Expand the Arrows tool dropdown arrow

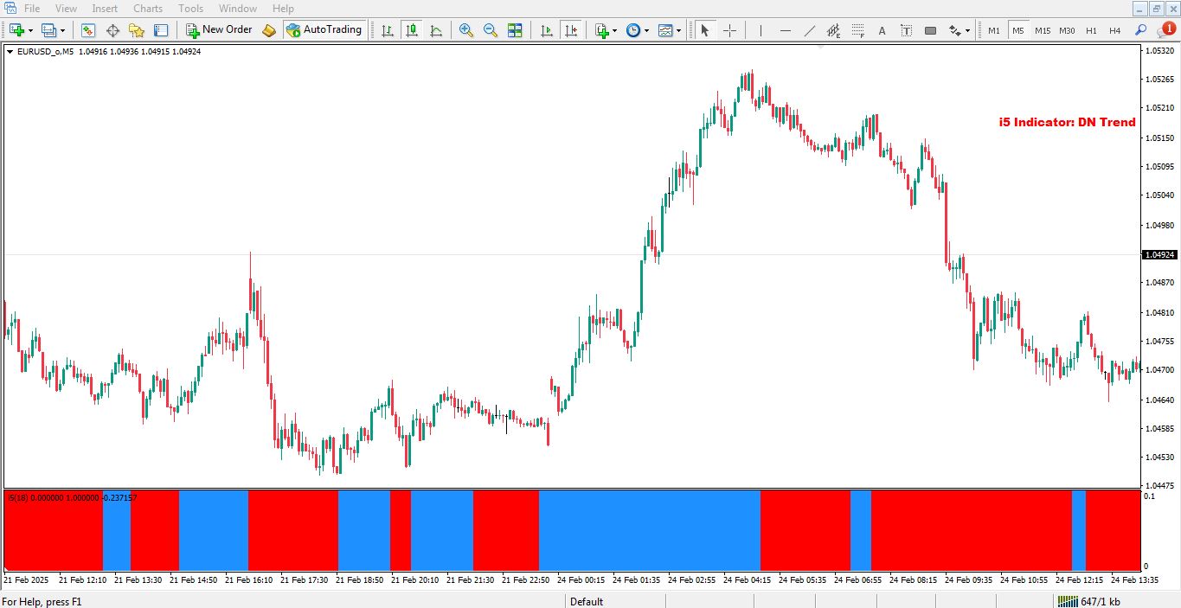pyautogui.click(x=967, y=30)
